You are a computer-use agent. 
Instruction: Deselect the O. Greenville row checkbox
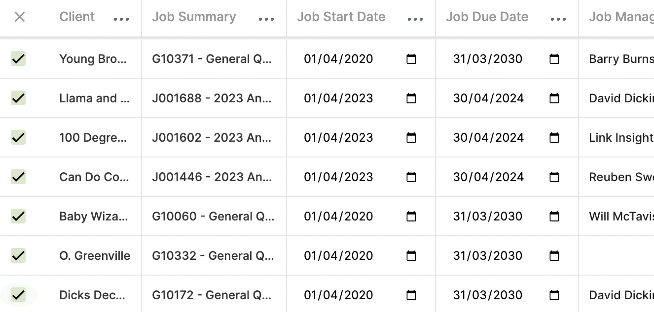(18, 256)
